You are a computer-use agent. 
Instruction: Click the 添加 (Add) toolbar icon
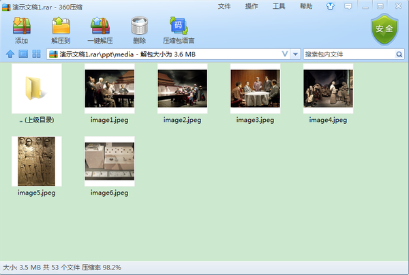[22, 26]
